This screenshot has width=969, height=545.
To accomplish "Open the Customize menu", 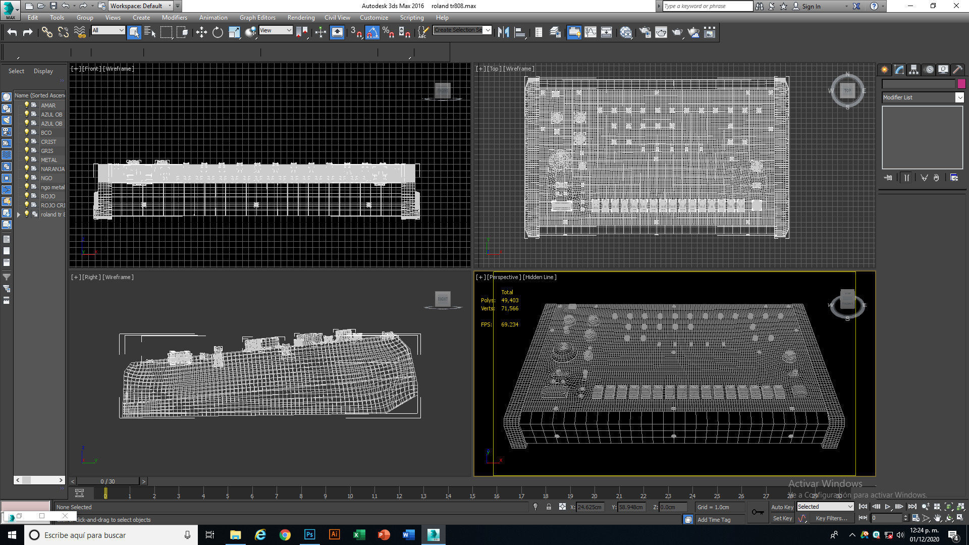I will 374,18.
